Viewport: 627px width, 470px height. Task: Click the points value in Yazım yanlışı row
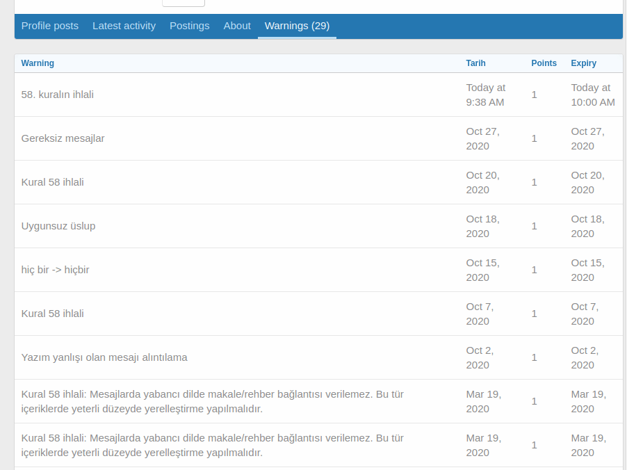pyautogui.click(x=535, y=357)
